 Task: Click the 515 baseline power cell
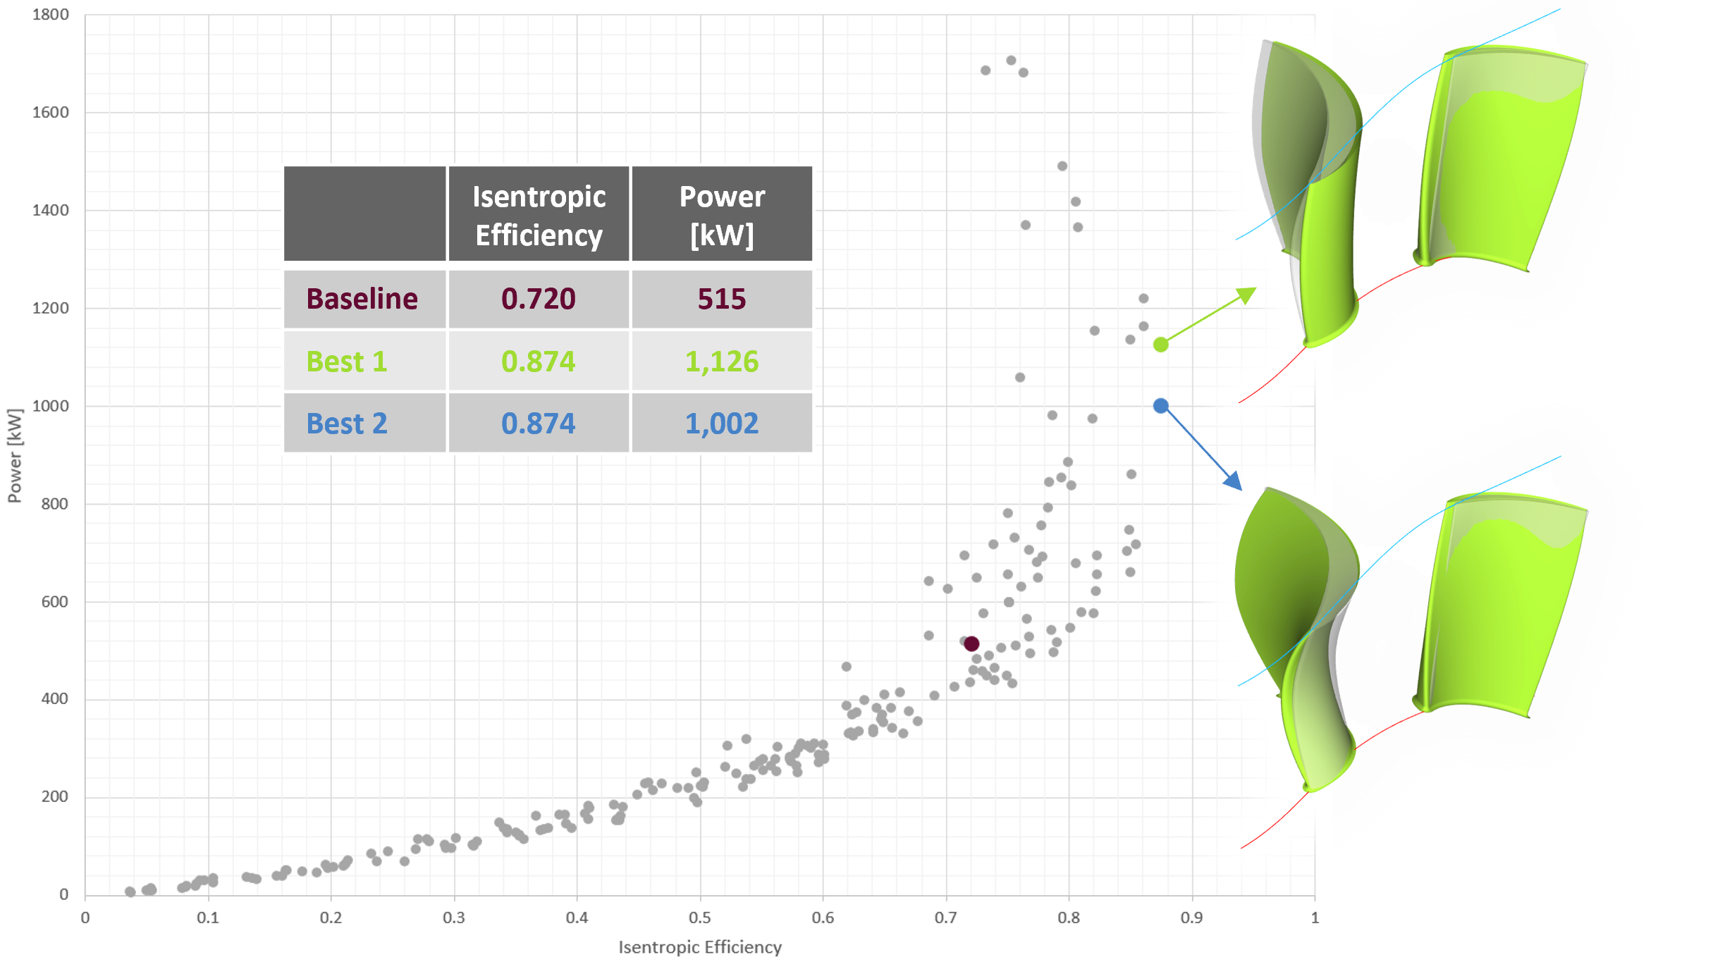[722, 299]
